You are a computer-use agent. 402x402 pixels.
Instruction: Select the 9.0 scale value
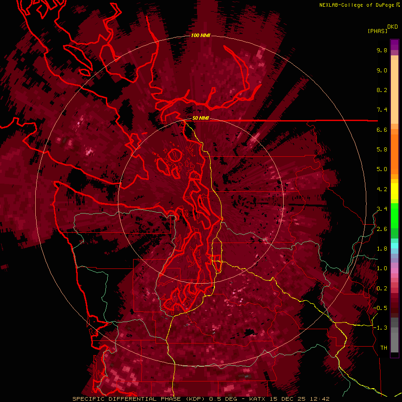(382, 70)
